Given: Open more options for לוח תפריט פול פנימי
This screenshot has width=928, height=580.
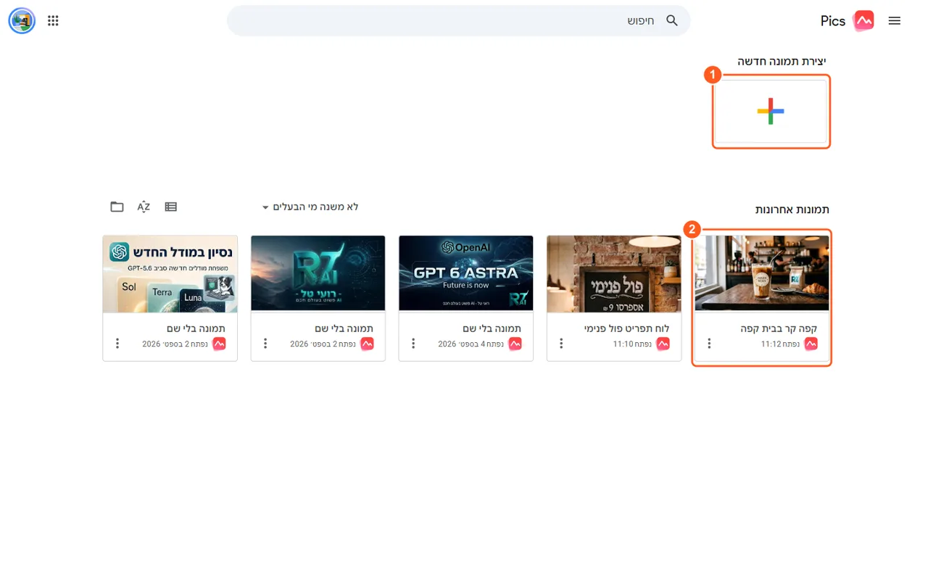Looking at the screenshot, I should click(x=561, y=344).
